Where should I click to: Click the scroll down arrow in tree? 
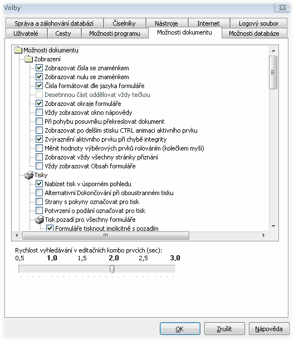[x=273, y=226]
